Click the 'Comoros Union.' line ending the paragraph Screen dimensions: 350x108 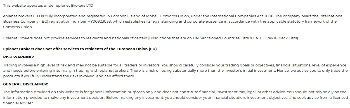tap(18, 27)
